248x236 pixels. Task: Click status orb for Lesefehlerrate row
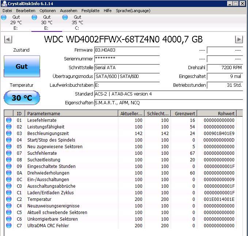coord(9,120)
